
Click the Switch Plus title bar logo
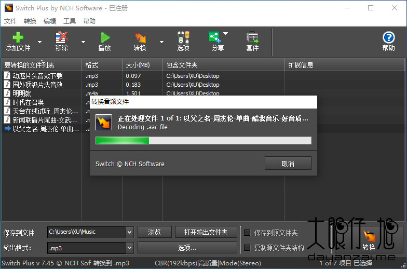click(8, 8)
